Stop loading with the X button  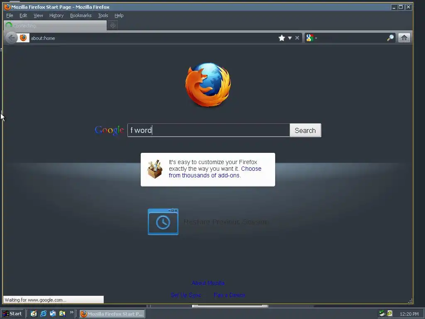point(297,38)
